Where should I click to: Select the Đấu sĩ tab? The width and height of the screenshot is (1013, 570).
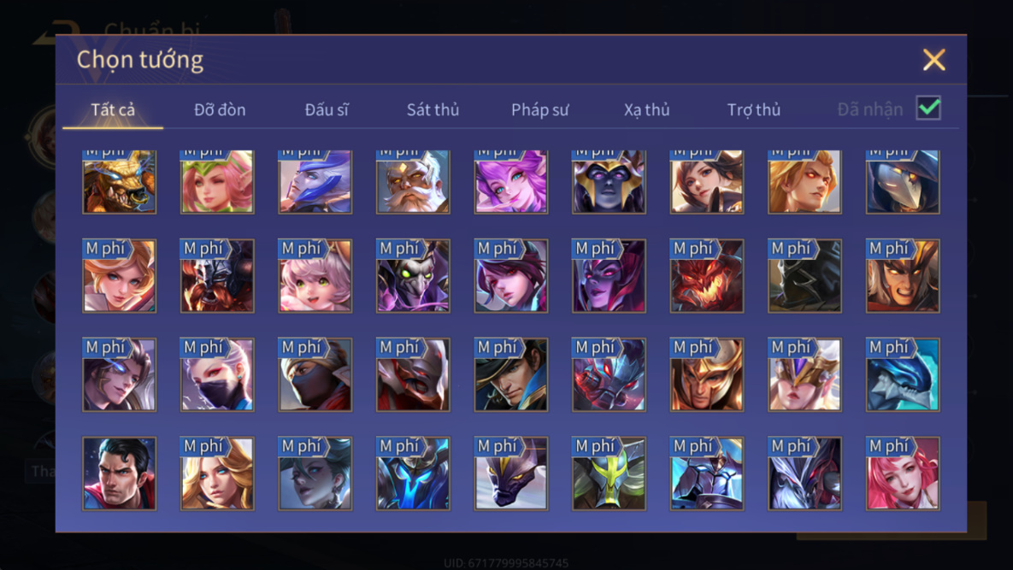[327, 109]
